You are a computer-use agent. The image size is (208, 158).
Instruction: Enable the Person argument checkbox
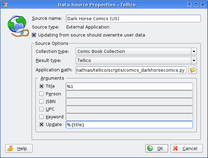coord(42,94)
